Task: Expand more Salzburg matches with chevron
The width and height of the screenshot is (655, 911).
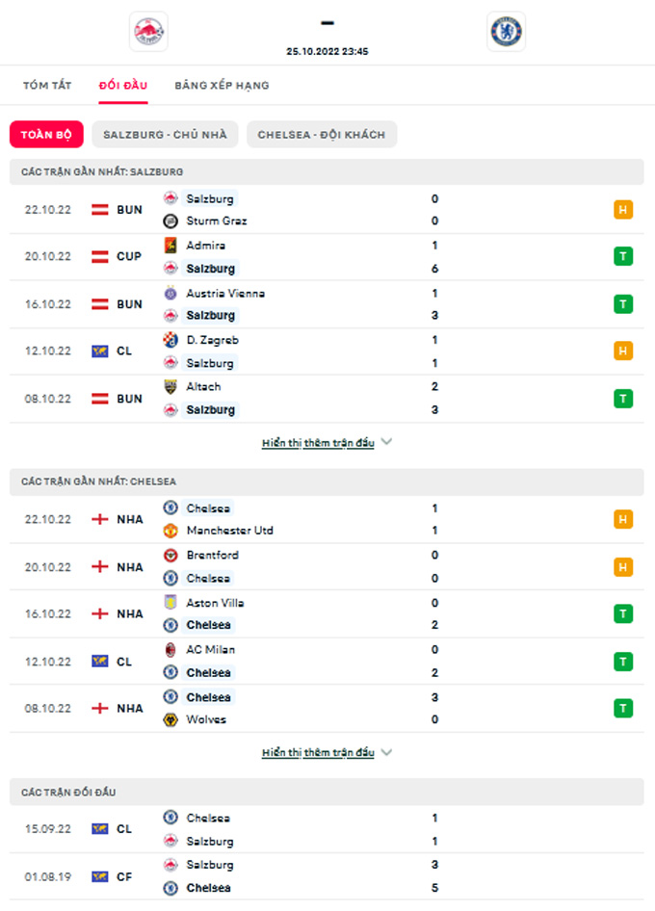Action: 386,443
